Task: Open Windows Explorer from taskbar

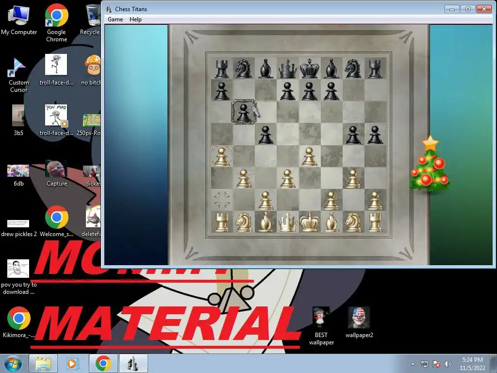Action: 43,364
